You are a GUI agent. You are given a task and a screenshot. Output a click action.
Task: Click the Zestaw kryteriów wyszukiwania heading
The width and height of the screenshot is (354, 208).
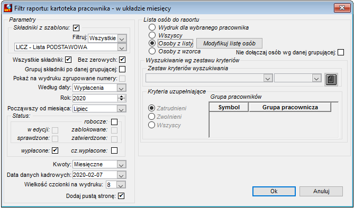tap(188, 68)
